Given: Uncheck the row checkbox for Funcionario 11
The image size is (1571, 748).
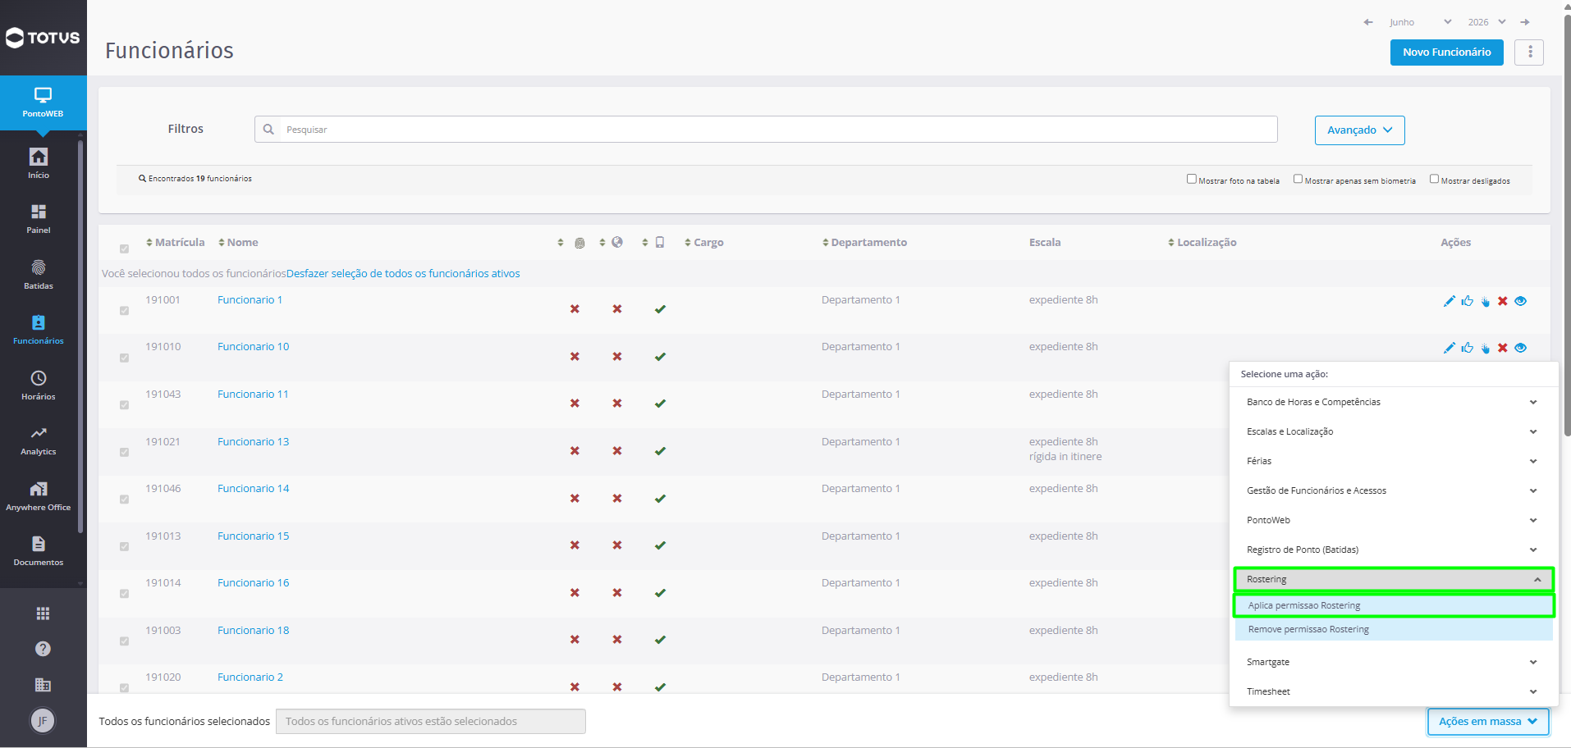Looking at the screenshot, I should (124, 404).
